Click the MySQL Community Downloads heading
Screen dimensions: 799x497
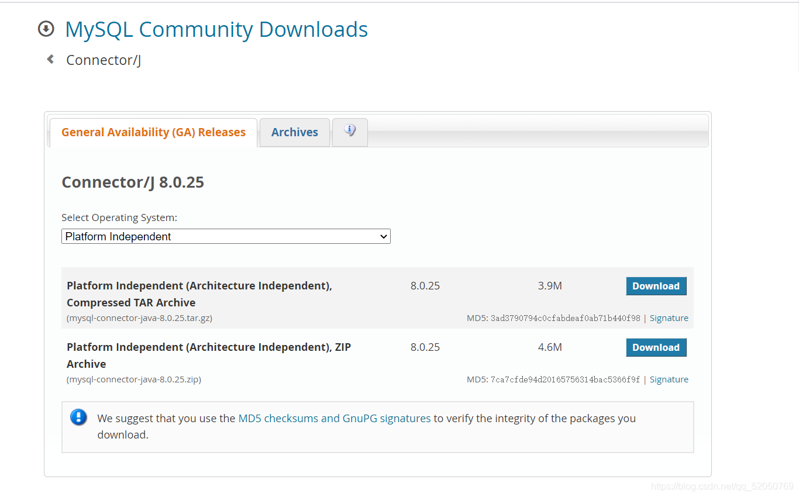(x=216, y=29)
